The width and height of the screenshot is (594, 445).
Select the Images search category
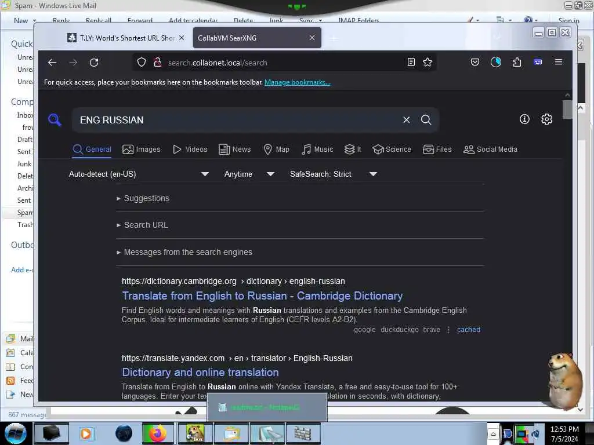[142, 149]
